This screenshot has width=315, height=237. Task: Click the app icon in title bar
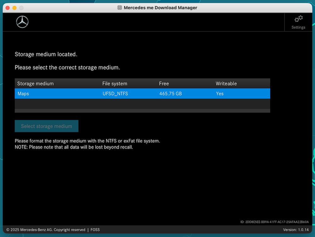(x=120, y=8)
